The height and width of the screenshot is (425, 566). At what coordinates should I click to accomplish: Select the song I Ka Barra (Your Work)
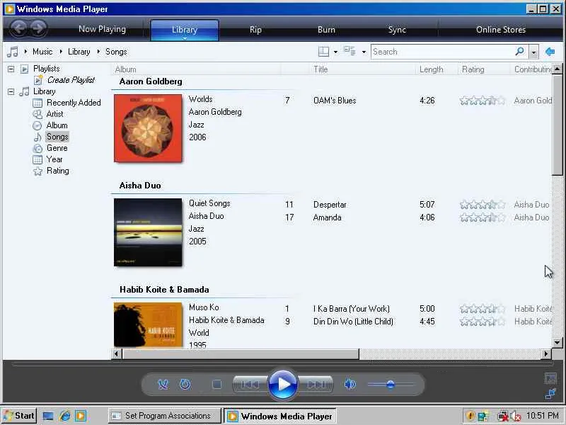tap(351, 309)
